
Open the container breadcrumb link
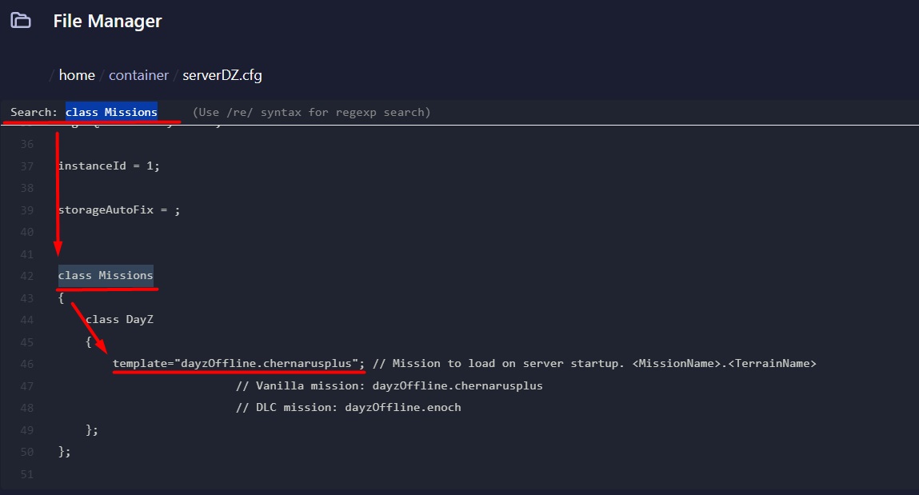pyautogui.click(x=138, y=74)
